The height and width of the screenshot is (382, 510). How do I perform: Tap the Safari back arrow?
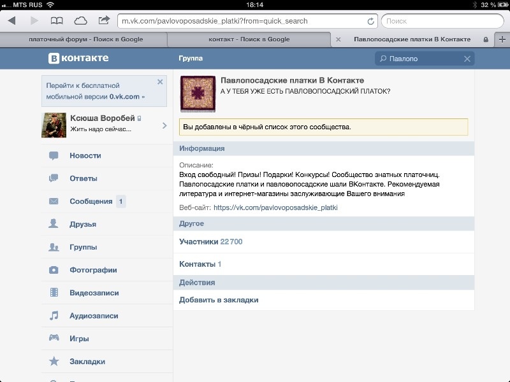(11, 21)
